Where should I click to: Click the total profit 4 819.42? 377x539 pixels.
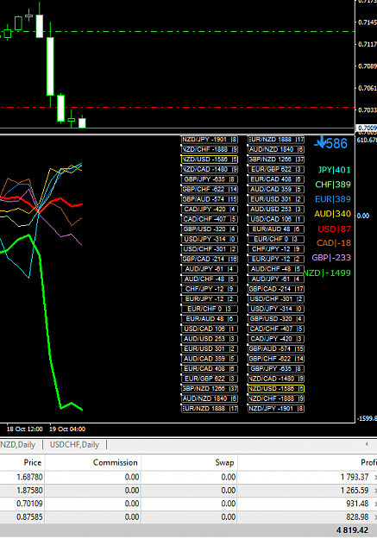pyautogui.click(x=353, y=530)
